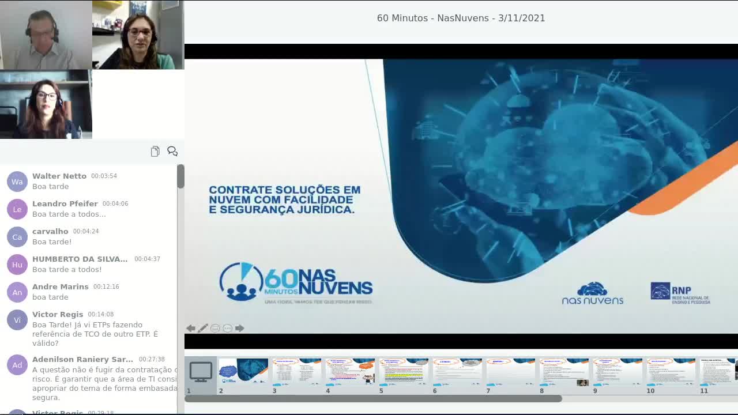
Task: Open slide thumbnail 2
Action: click(x=243, y=372)
